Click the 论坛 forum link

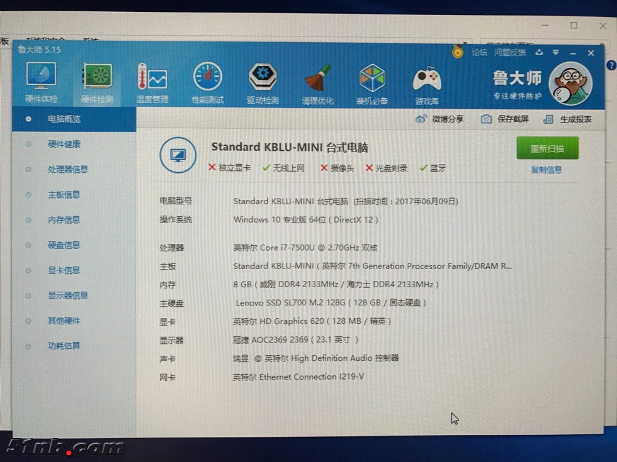tap(480, 53)
